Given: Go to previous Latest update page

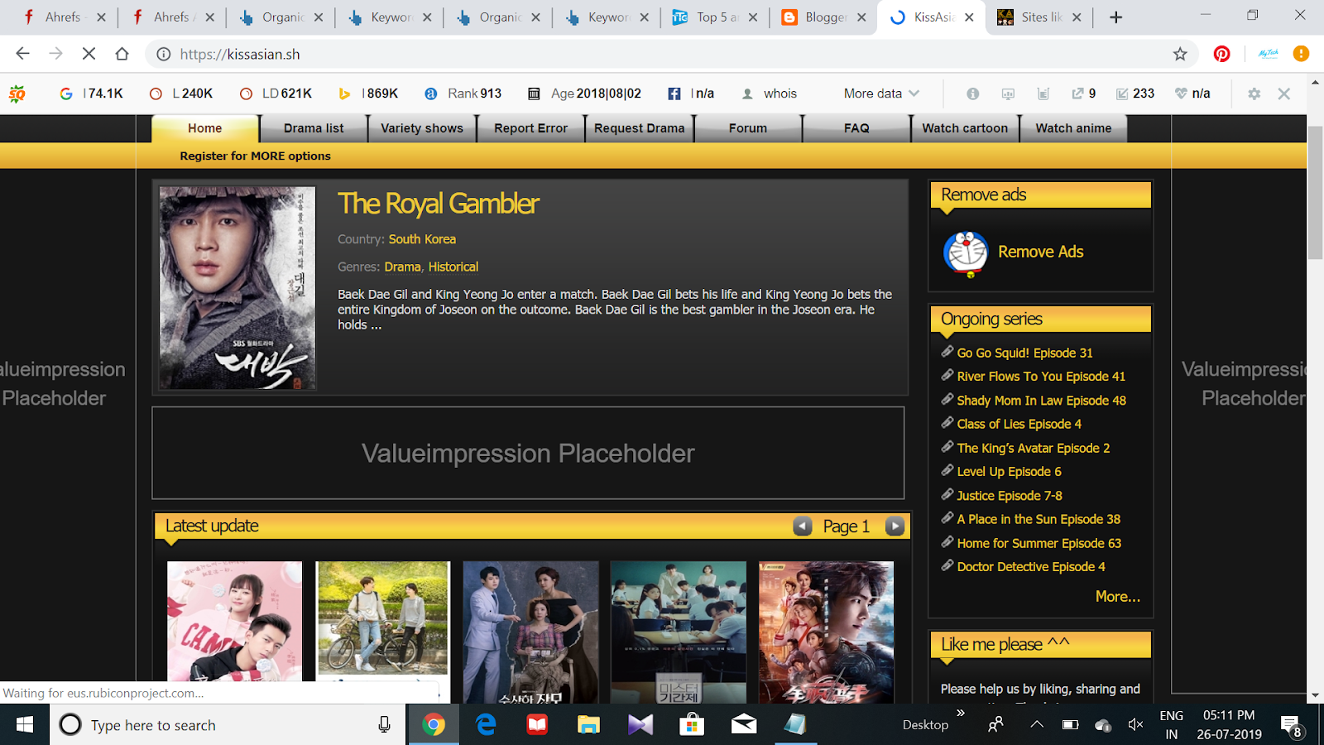Looking at the screenshot, I should pyautogui.click(x=803, y=526).
